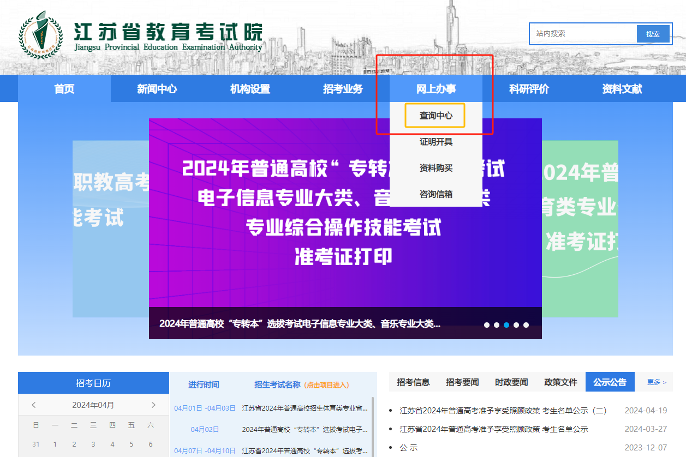The width and height of the screenshot is (686, 457).
Task: Open the 网上办事 navigation menu
Action: click(436, 89)
